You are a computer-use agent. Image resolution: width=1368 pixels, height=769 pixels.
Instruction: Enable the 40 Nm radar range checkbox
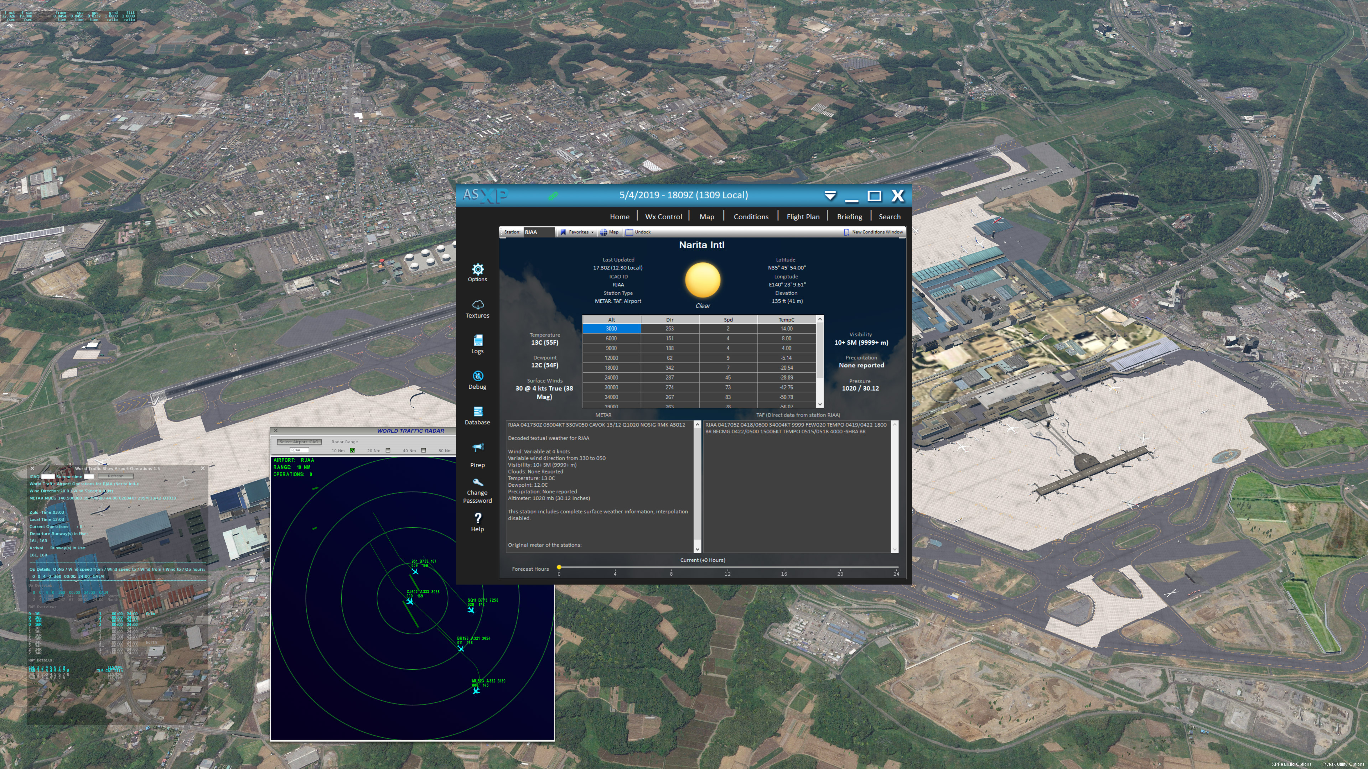424,451
